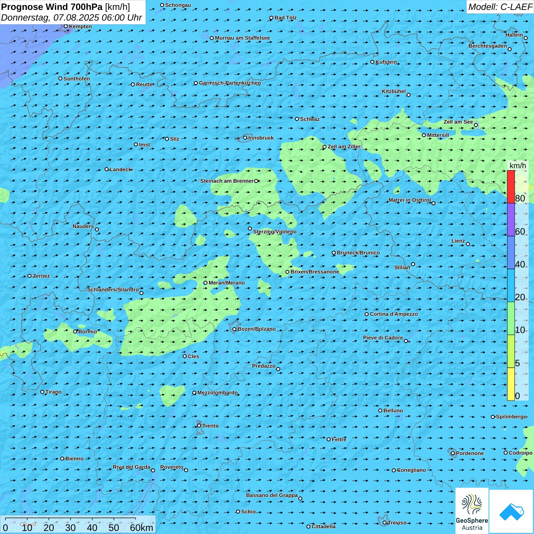Click the 'Schlanders/Silandro' label
Screen dimensions: 534x534
point(113,290)
